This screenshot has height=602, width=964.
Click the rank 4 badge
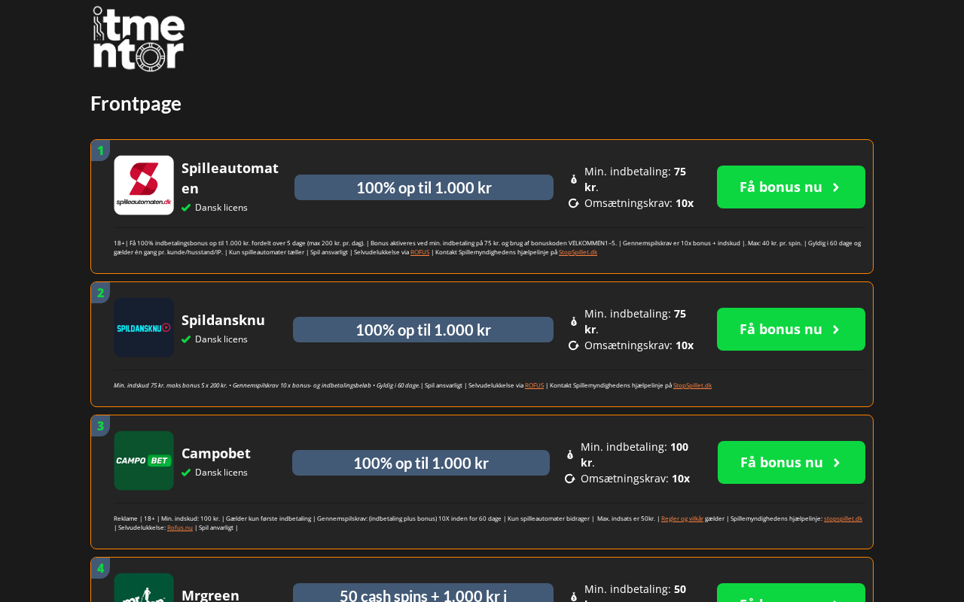click(100, 568)
